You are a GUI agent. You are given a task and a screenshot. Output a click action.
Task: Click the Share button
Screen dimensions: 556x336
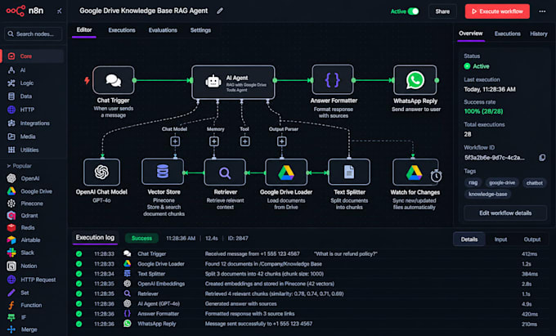pyautogui.click(x=442, y=11)
